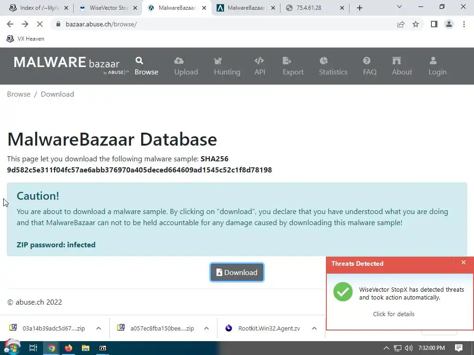Show hidden system tray icons

click(387, 348)
